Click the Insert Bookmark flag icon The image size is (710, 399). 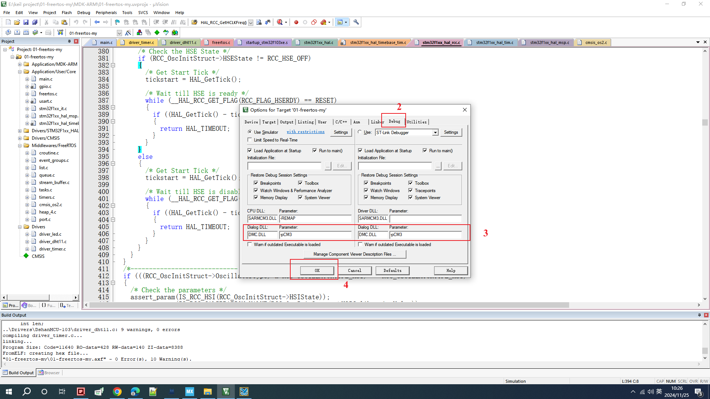point(117,22)
